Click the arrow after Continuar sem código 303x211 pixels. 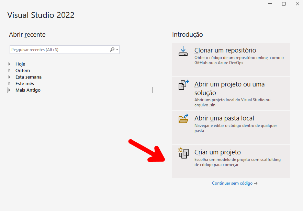256,184
